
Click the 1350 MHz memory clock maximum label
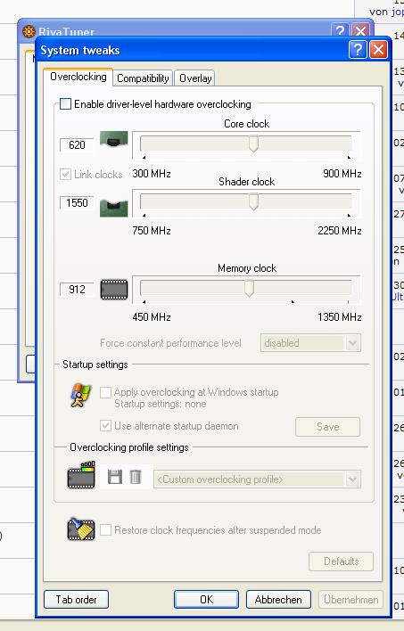point(340,317)
